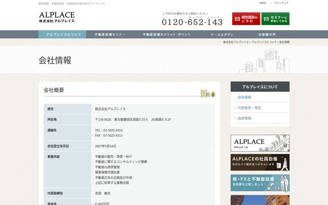The image size is (328, 205).
Task: Click 上記に附帯する業務全般 line
Action: click(x=112, y=182)
